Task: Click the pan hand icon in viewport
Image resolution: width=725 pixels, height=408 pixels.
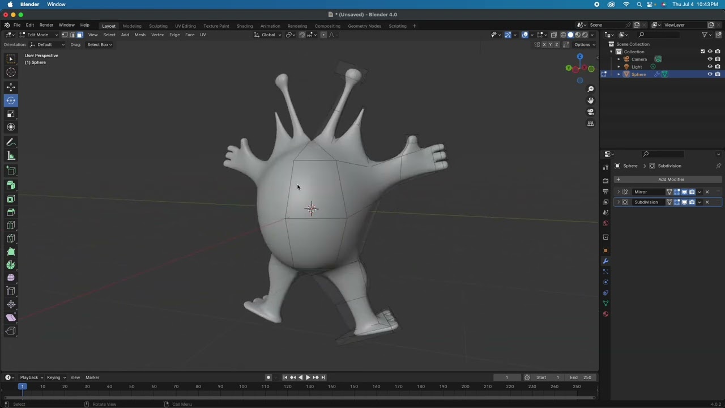Action: tap(590, 100)
